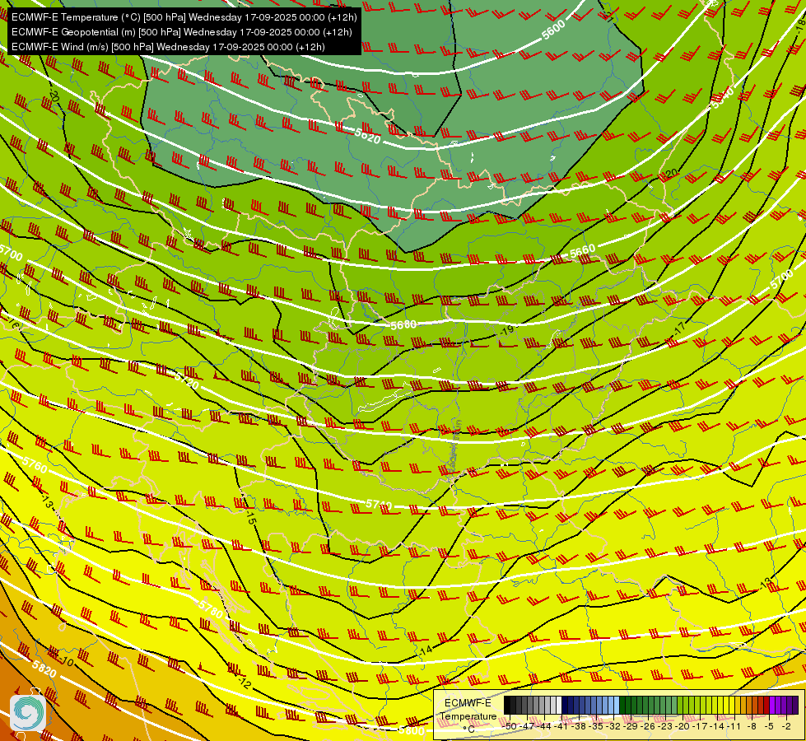This screenshot has width=806, height=741.
Task: Click the -11 legend scale value
Action: (x=734, y=726)
